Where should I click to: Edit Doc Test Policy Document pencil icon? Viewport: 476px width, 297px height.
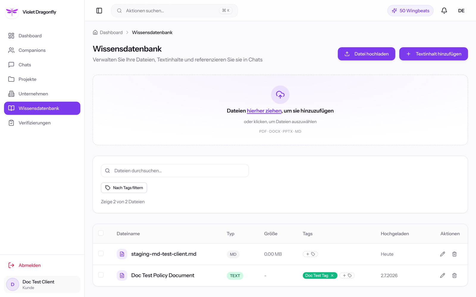point(442,275)
